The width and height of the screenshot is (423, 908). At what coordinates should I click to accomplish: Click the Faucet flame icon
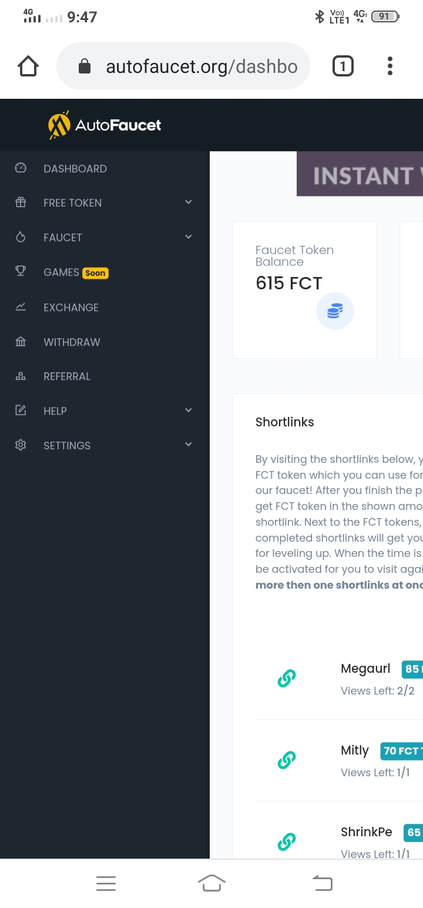point(21,237)
